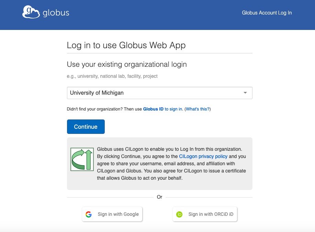Click the Google G icon
Image resolution: width=315 pixels, height=232 pixels.
coord(89,214)
